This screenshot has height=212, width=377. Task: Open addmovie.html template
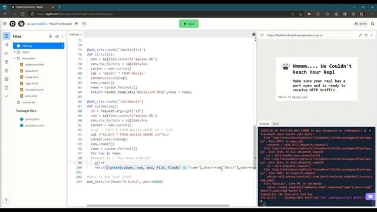pos(35,64)
